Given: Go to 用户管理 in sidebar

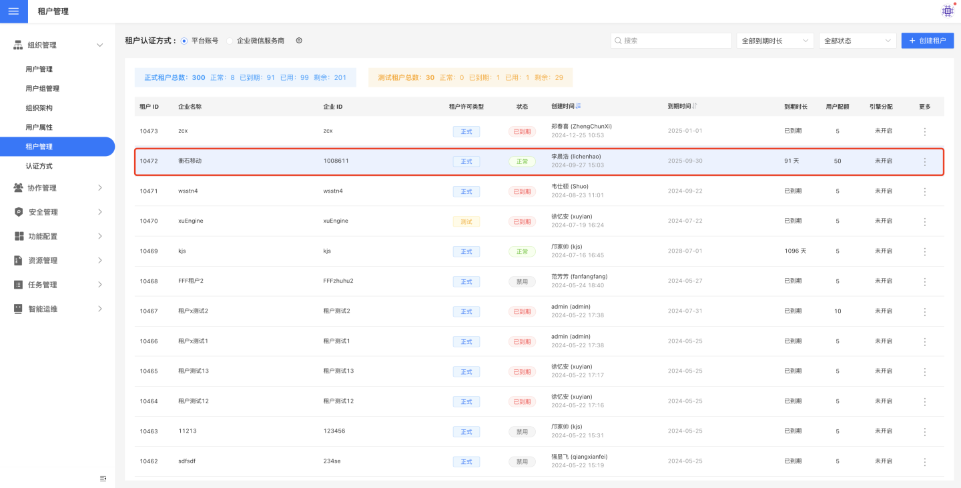Looking at the screenshot, I should pos(39,69).
